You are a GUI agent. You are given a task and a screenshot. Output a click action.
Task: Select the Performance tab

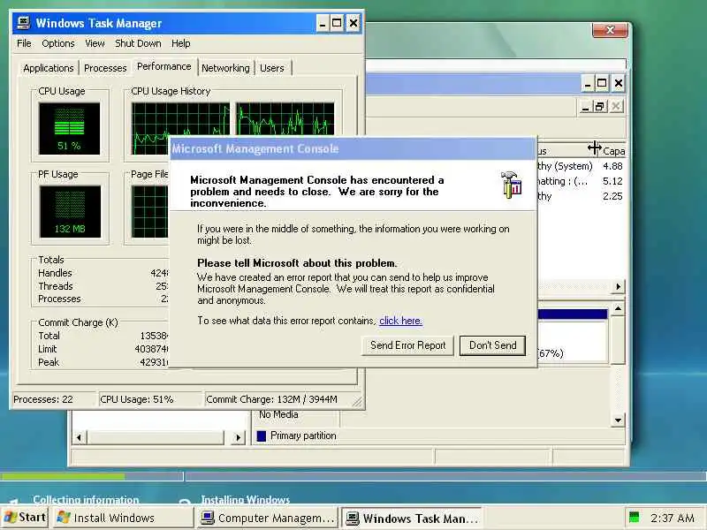pyautogui.click(x=164, y=67)
